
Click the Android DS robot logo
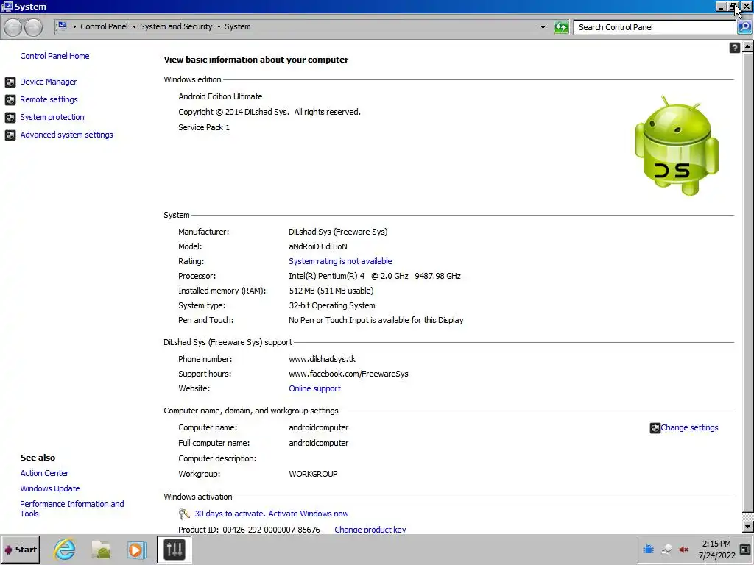677,146
